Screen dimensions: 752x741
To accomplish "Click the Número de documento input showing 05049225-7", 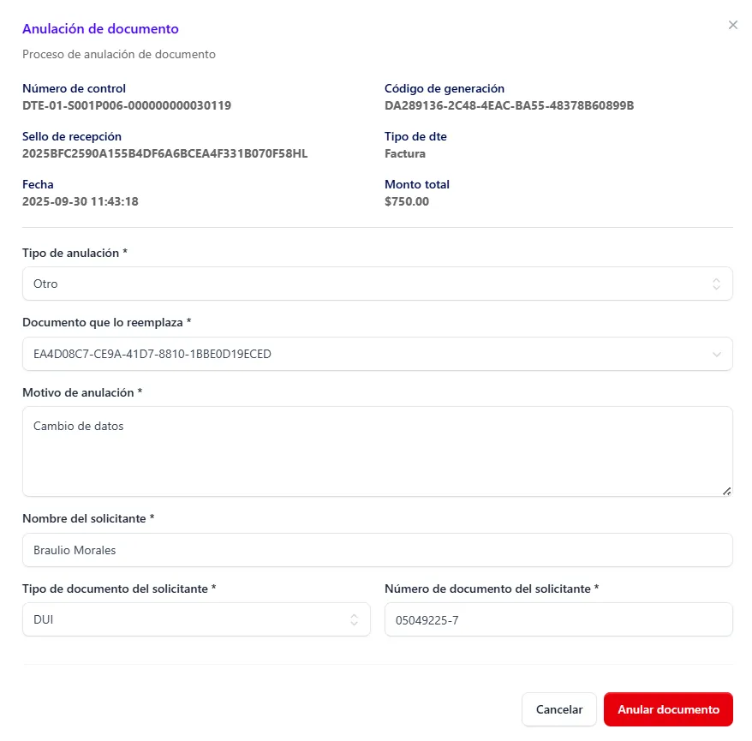I will [558, 618].
